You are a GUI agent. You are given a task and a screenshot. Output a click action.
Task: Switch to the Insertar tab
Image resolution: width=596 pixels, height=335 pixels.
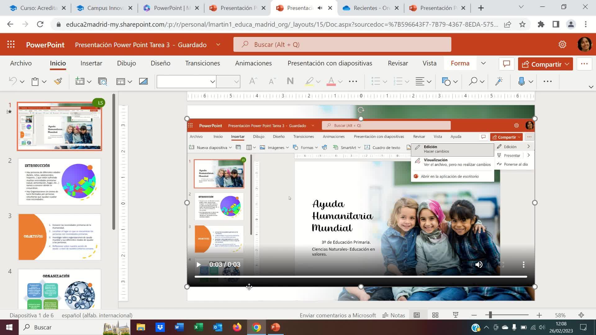coord(91,63)
